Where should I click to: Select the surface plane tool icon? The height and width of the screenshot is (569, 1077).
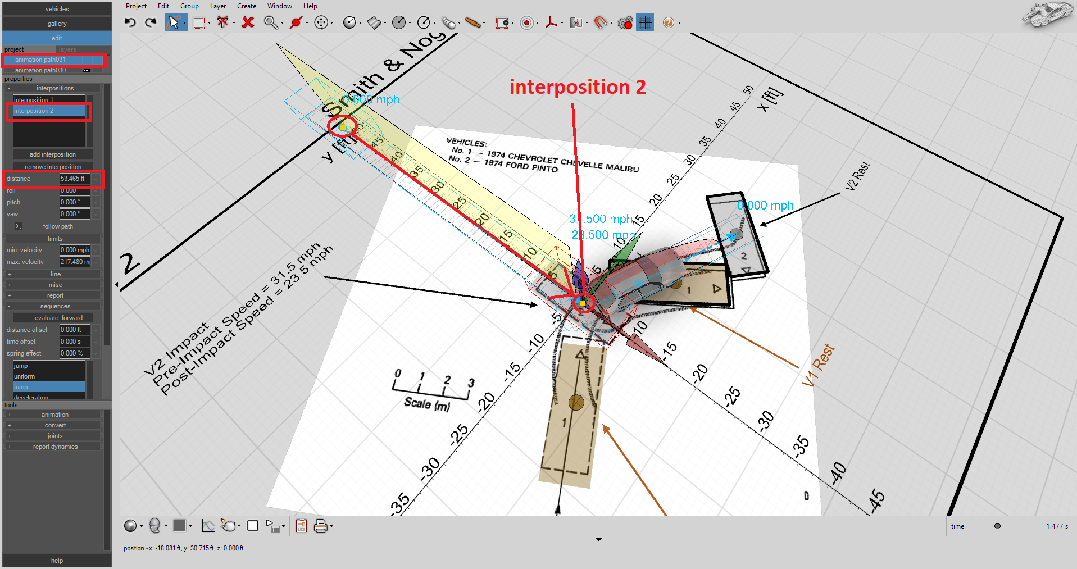(374, 22)
